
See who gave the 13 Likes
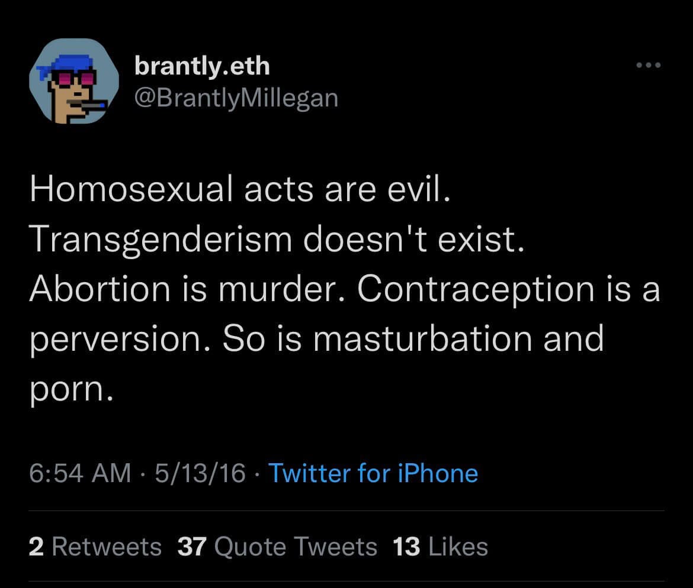[x=440, y=547]
